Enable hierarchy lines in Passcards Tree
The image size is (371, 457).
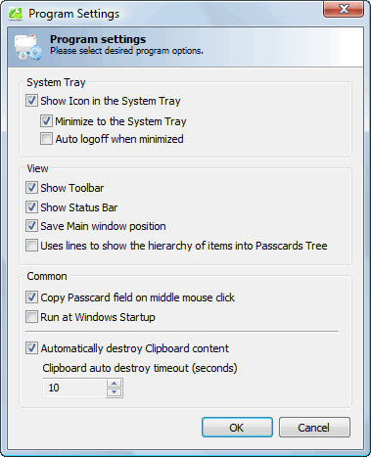(31, 246)
